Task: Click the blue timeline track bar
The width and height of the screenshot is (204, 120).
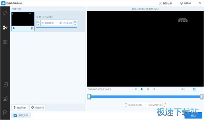Action: (x=145, y=97)
